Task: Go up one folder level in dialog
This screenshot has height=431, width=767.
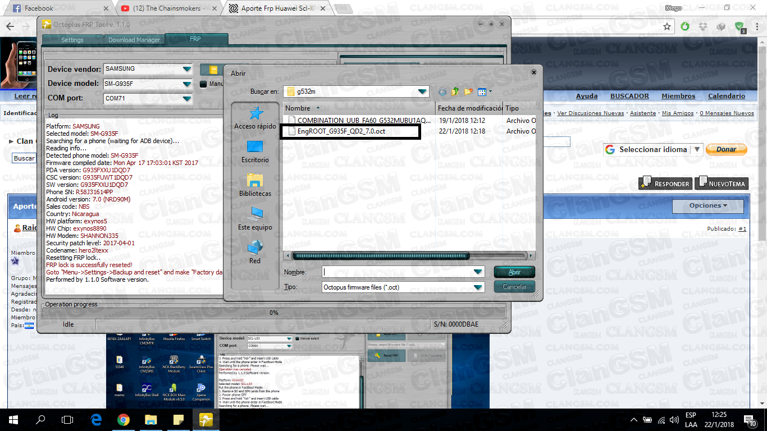Action: pyautogui.click(x=455, y=91)
